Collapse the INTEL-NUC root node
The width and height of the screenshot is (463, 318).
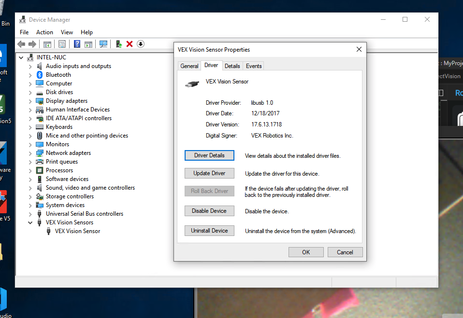pyautogui.click(x=21, y=57)
